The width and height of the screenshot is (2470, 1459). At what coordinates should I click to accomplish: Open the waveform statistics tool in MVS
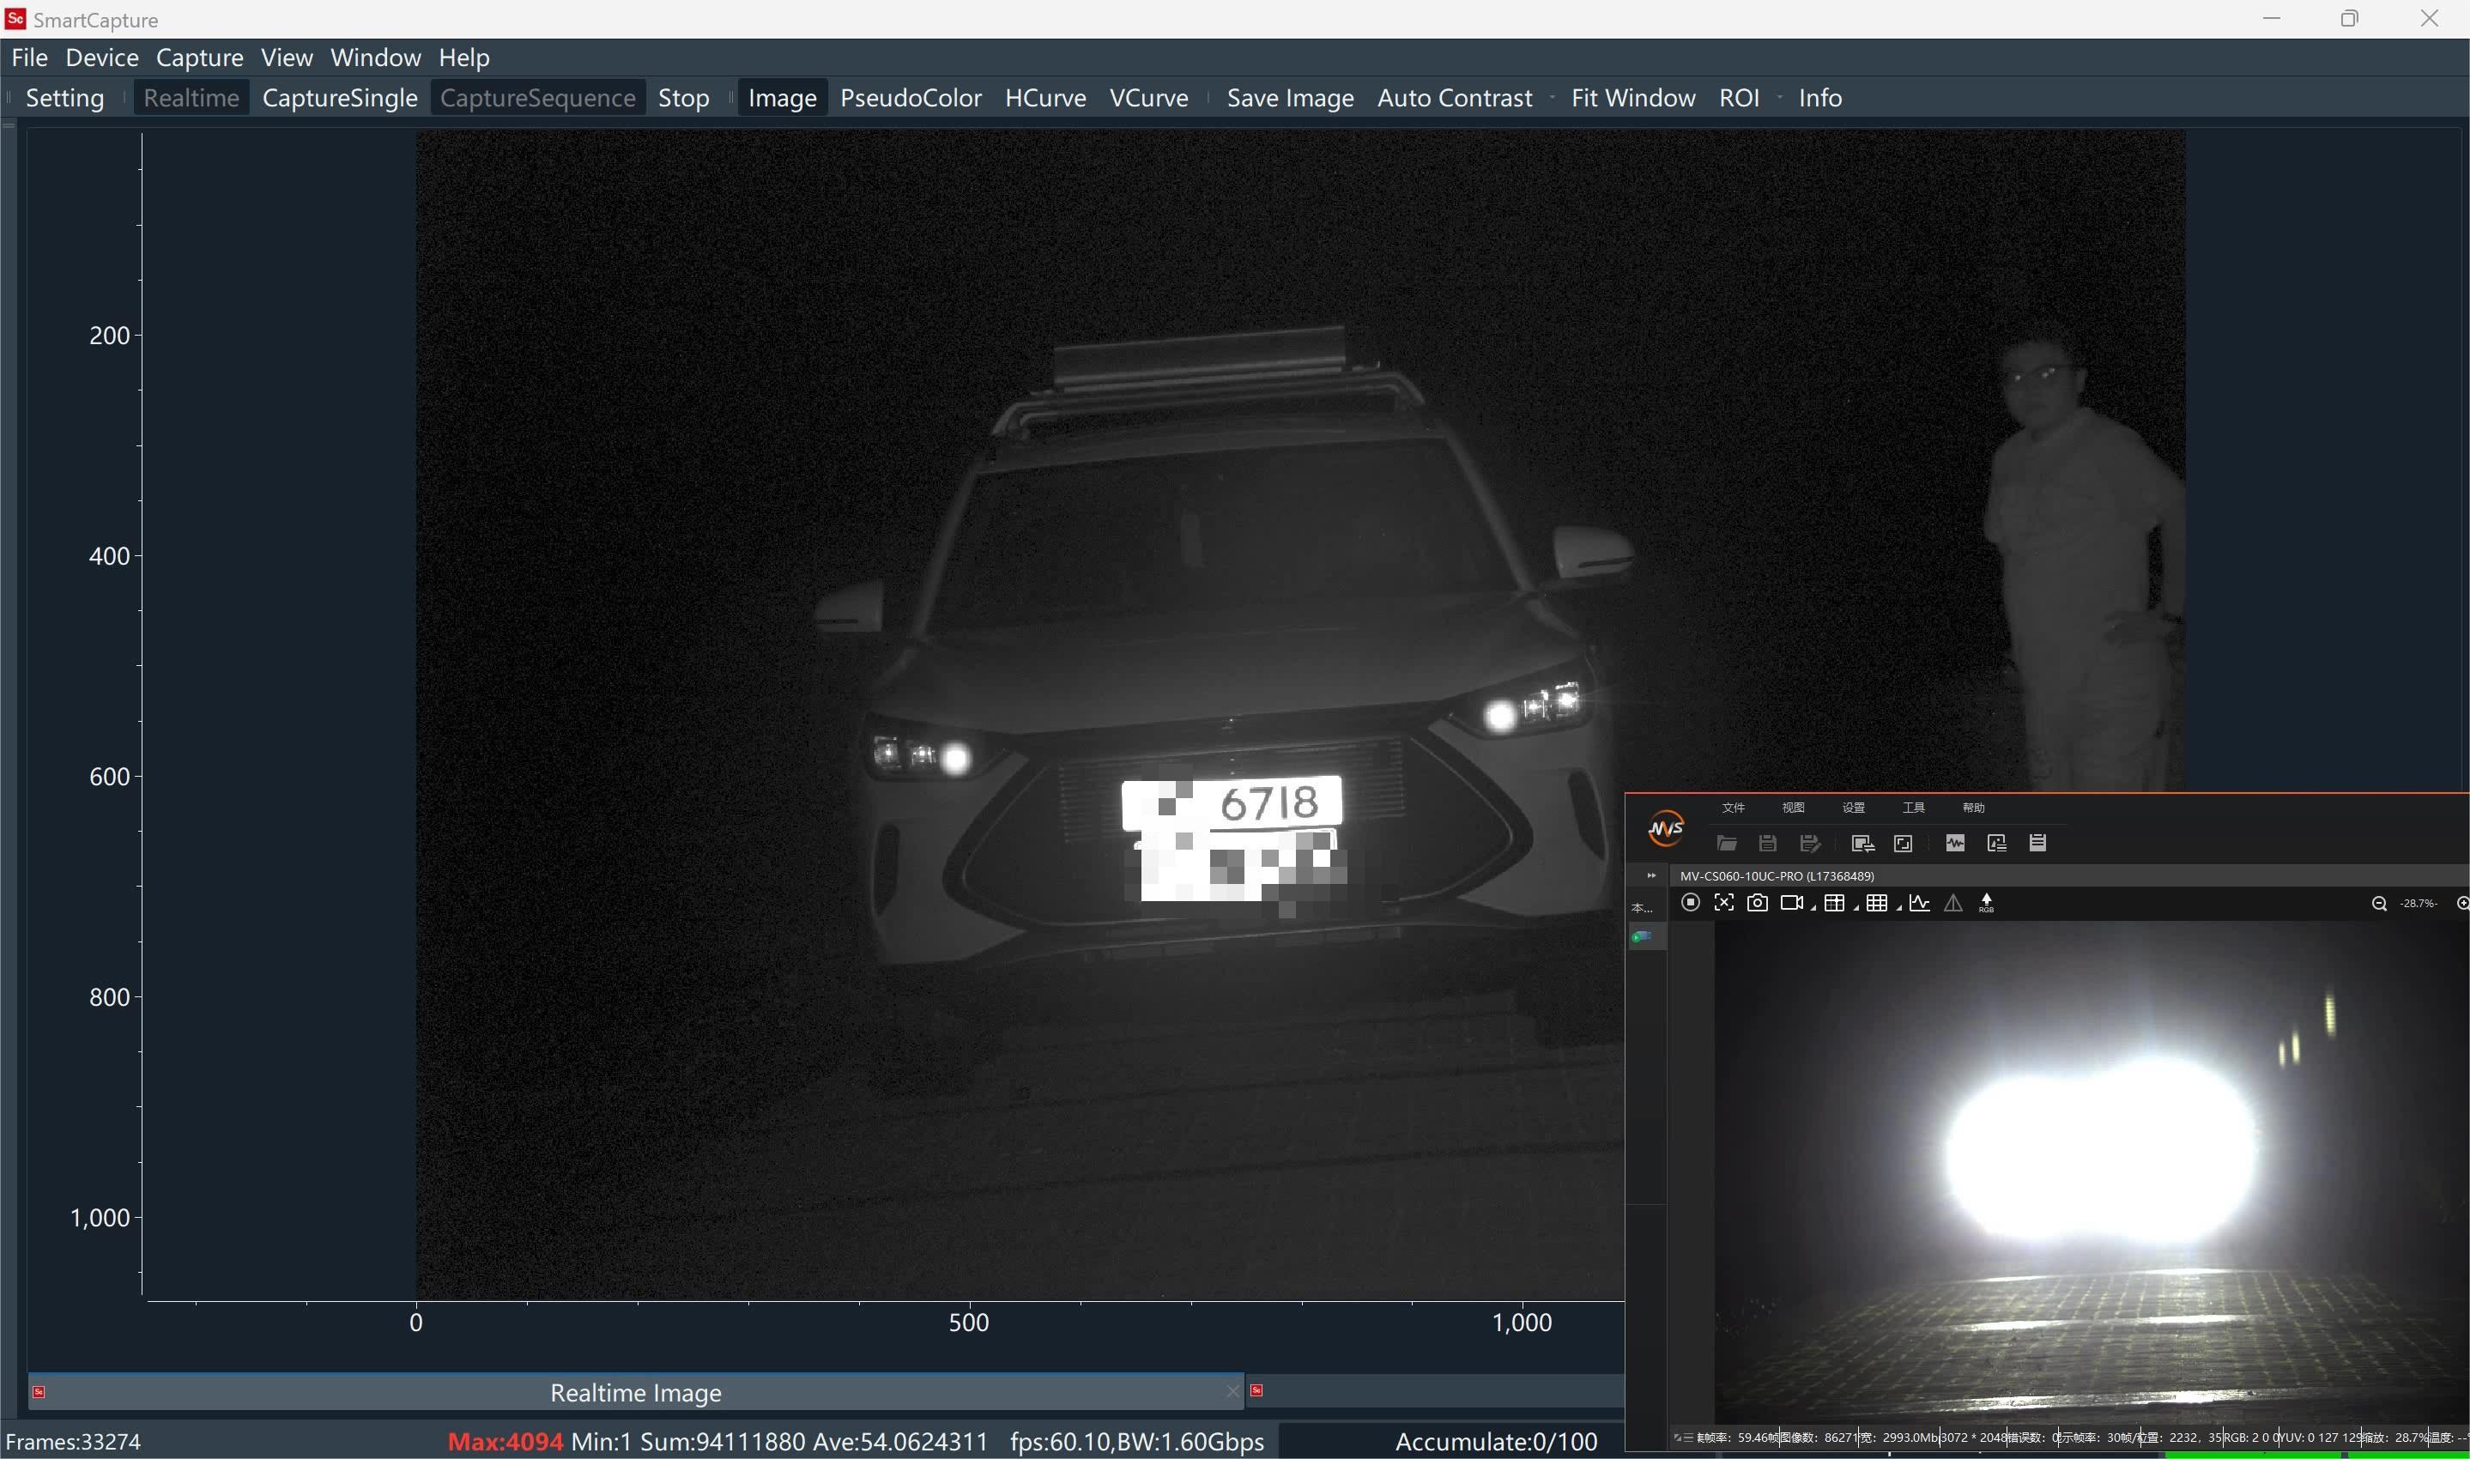coord(1956,844)
